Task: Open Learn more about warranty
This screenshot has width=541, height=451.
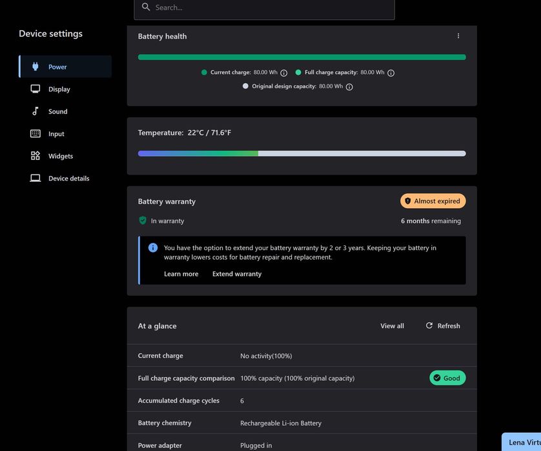Action: (x=181, y=274)
